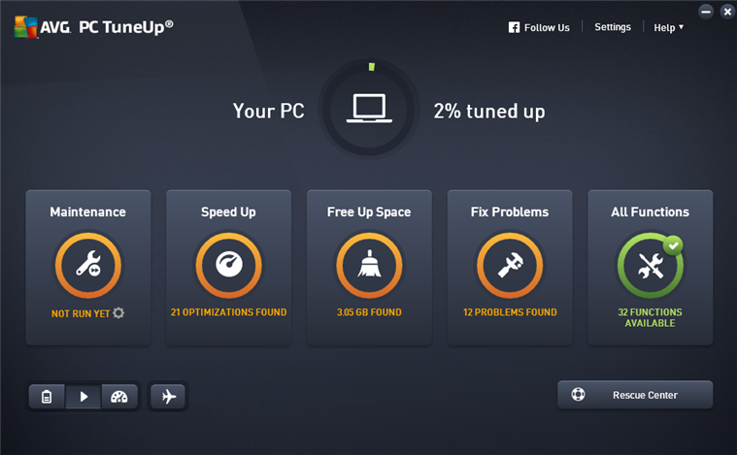The height and width of the screenshot is (455, 737).
Task: Switch to Standard mode play button
Action: (84, 397)
